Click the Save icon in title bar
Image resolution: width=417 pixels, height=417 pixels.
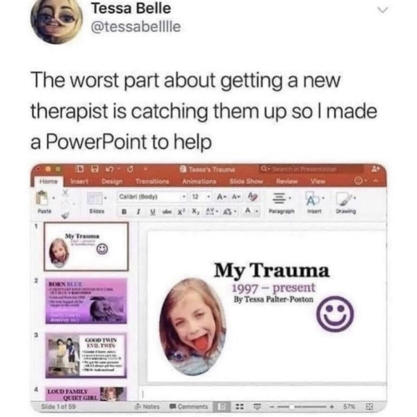point(94,169)
